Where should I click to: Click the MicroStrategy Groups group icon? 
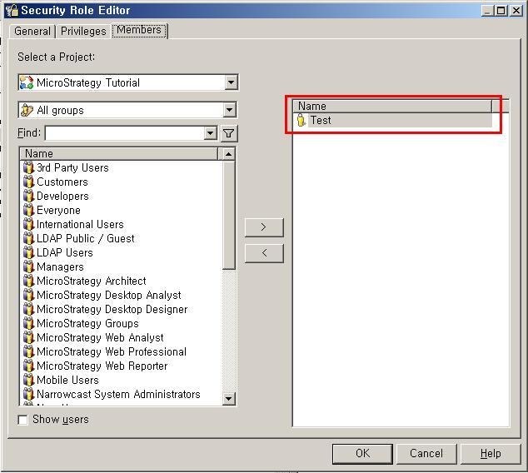(x=28, y=323)
